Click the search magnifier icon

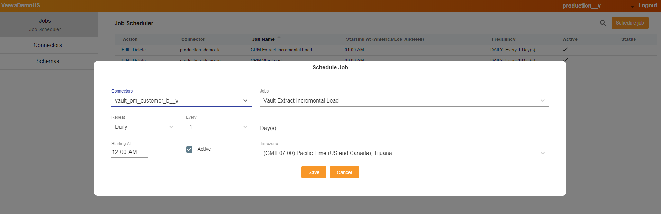(603, 23)
